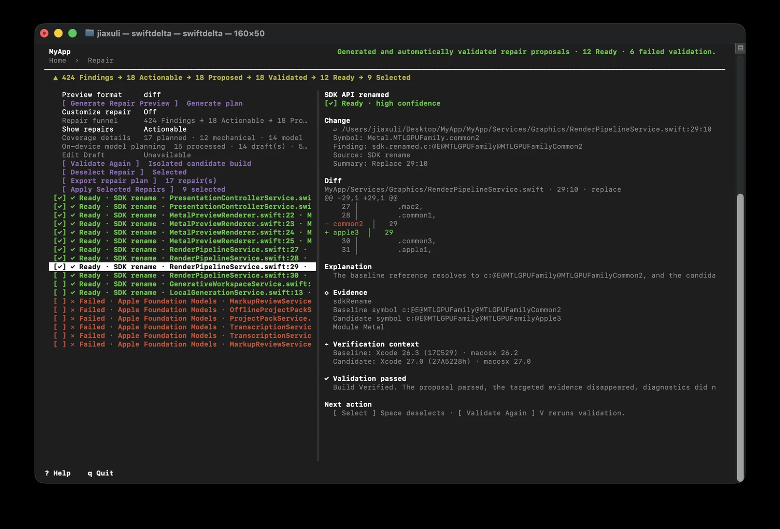
Task: Click Generate Repair Preview button
Action: (x=120, y=103)
